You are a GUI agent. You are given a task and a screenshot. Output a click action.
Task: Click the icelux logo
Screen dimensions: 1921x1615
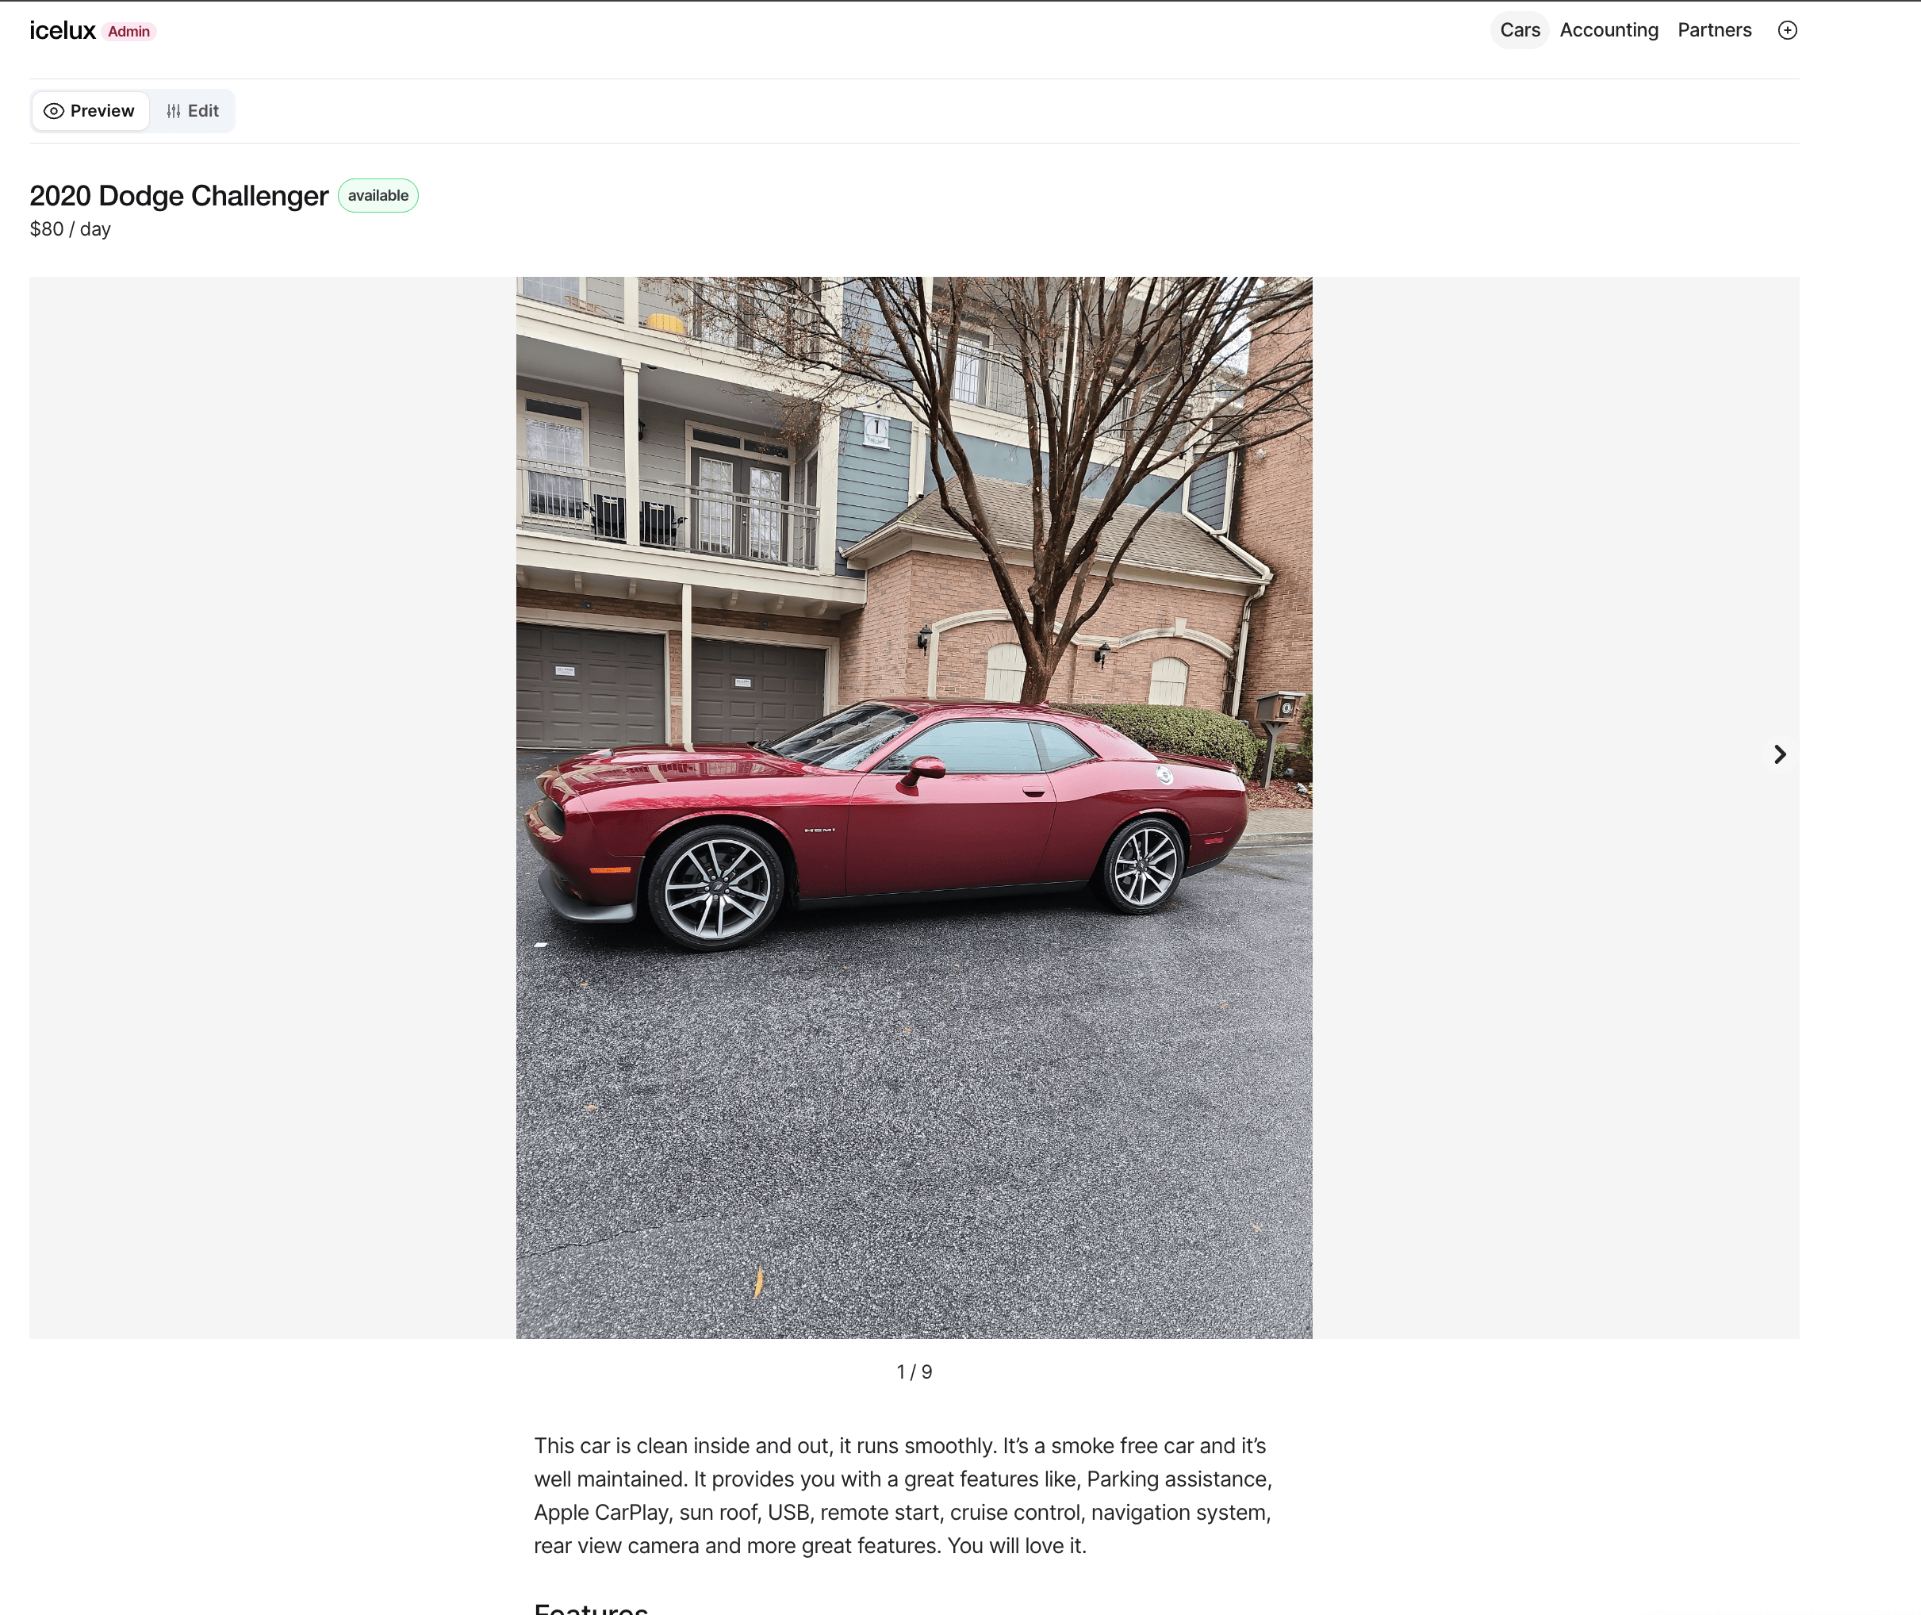click(x=62, y=31)
